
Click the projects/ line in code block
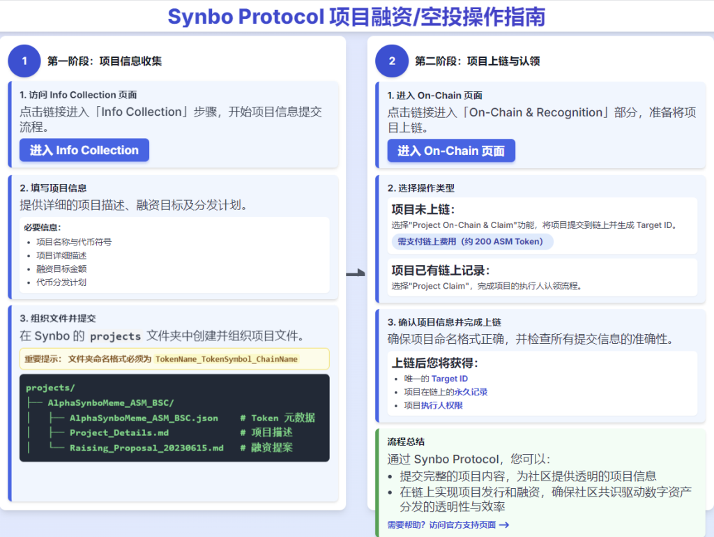[x=50, y=388]
